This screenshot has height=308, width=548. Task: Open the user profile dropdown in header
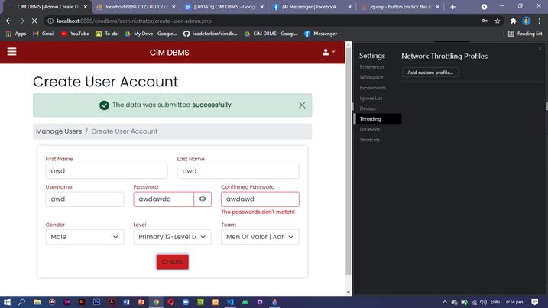pos(329,52)
